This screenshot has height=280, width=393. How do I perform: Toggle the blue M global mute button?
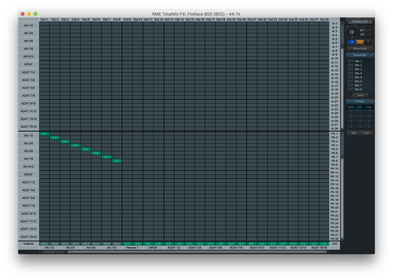(352, 42)
